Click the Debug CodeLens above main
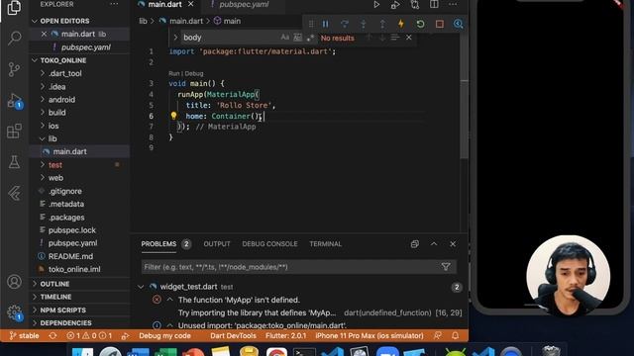Image resolution: width=634 pixels, height=356 pixels. [194, 73]
